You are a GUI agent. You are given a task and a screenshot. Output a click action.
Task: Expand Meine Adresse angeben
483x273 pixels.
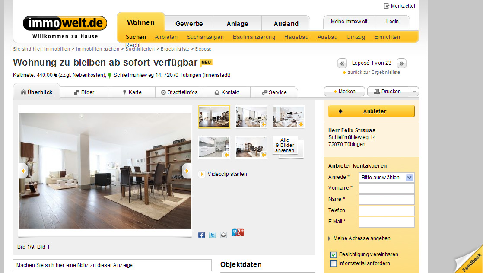coord(362,238)
